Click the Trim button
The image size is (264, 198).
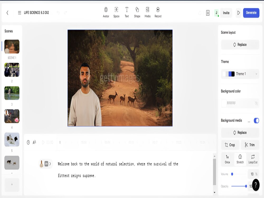[250, 145]
